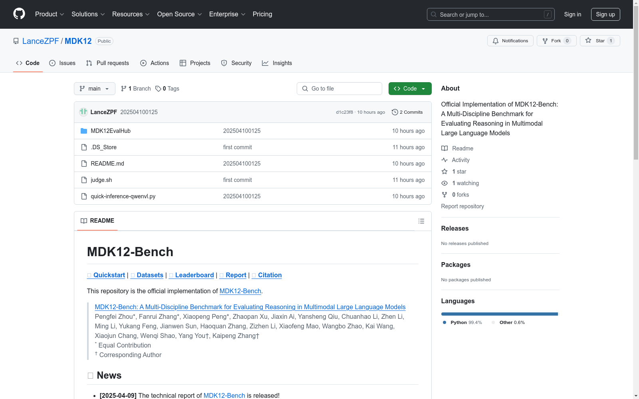Viewport: 639px width, 399px height.
Task: Click the Sign in link
Action: 573,14
